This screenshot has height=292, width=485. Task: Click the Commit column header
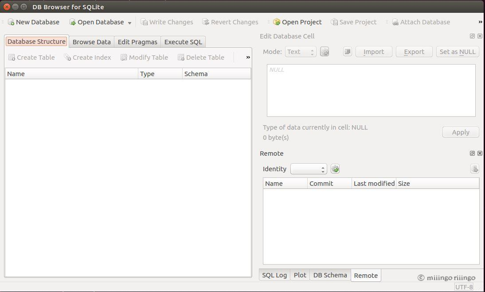(330, 183)
